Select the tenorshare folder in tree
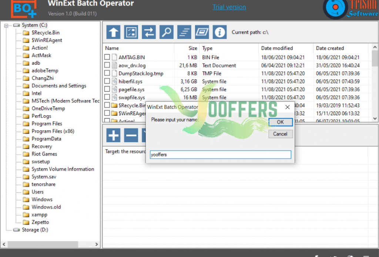 click(44, 184)
